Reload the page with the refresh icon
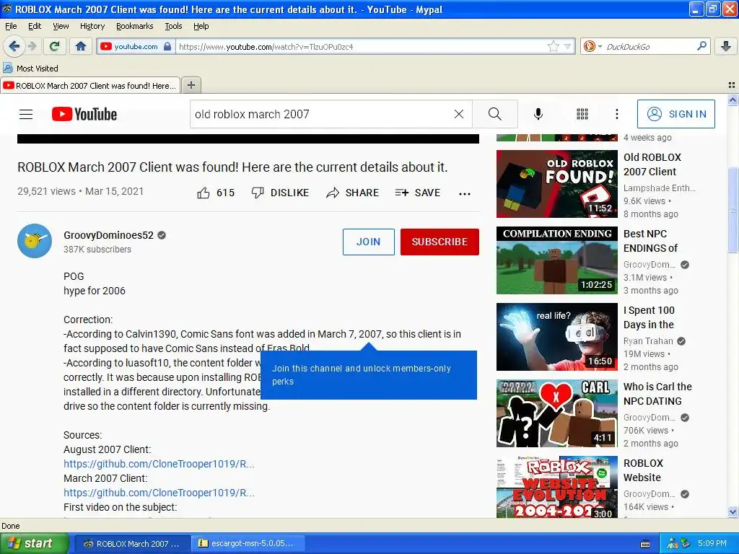Screen dimensions: 739x554 pos(55,46)
